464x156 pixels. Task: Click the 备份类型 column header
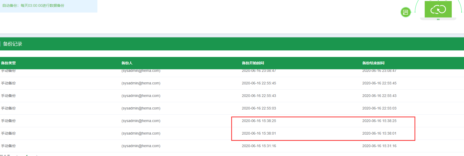pos(8,63)
